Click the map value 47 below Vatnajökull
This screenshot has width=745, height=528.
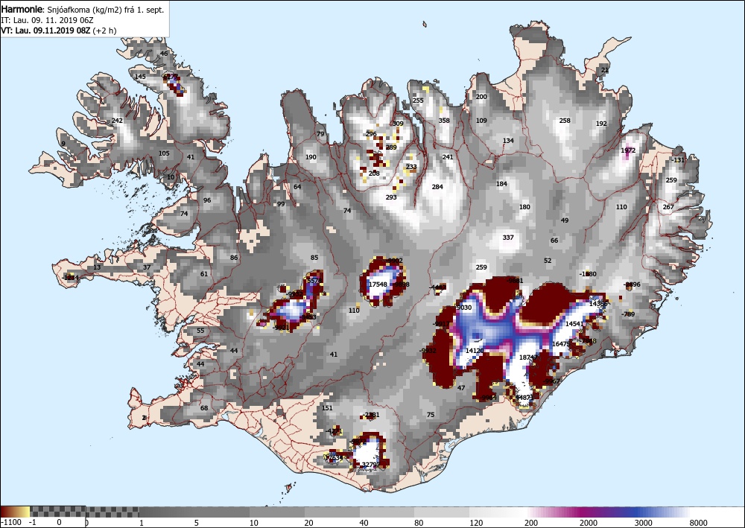[x=461, y=388]
